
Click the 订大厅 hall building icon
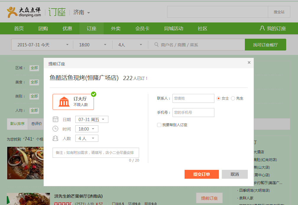pyautogui.click(x=64, y=102)
